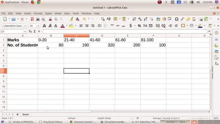Image resolution: width=220 pixels, height=124 pixels.
Task: Insert chart icon
Action: [164, 19]
